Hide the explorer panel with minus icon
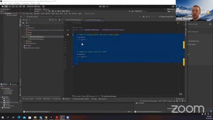213x120 pixels. (62, 20)
